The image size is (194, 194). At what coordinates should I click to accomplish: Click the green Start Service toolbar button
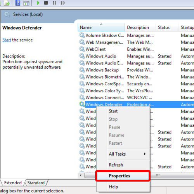click(x=38, y=3)
